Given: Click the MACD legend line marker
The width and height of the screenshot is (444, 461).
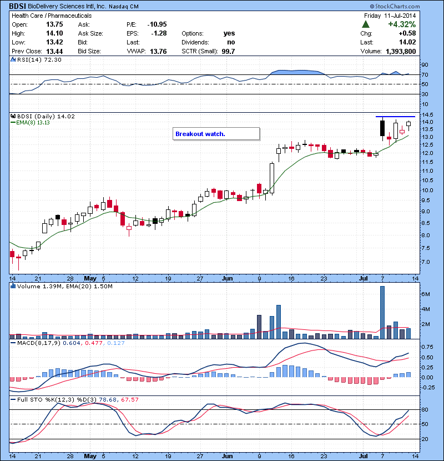Looking at the screenshot, I should click(x=13, y=343).
